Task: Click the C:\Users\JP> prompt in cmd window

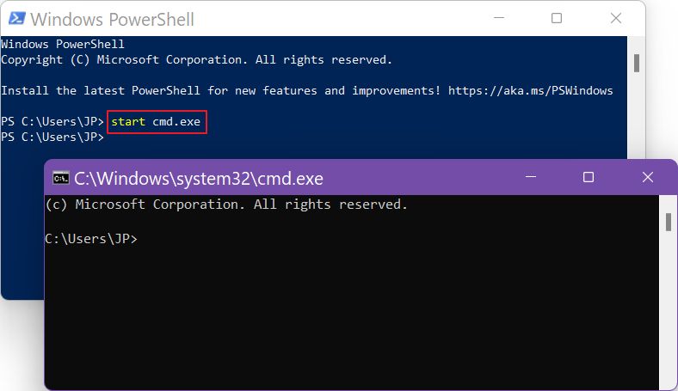Action: click(91, 239)
